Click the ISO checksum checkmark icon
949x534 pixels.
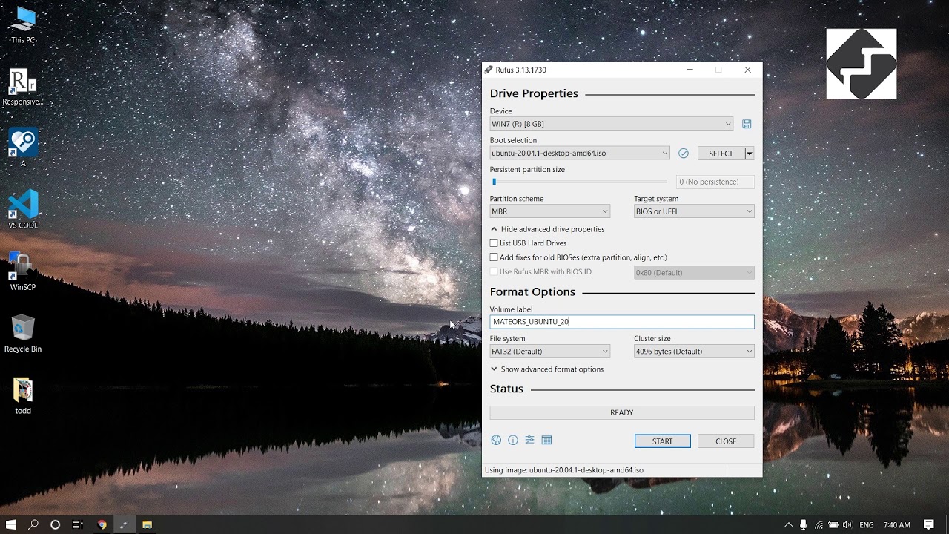(x=684, y=153)
